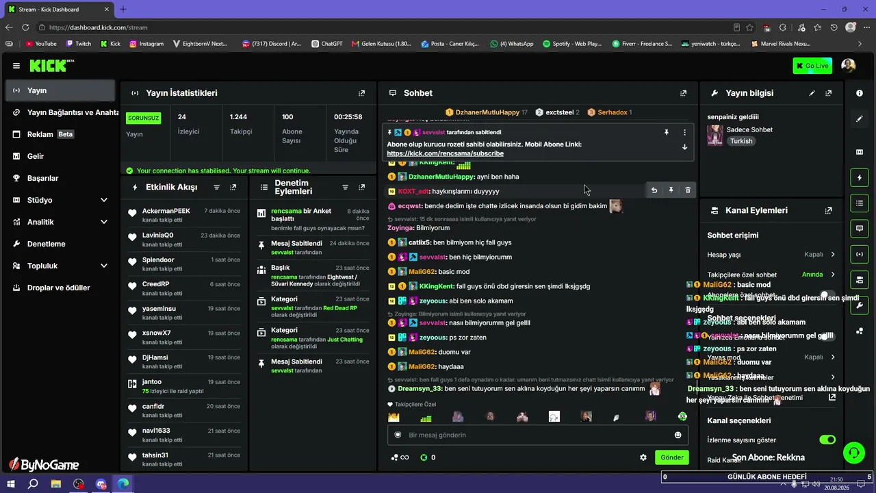The height and width of the screenshot is (493, 876).
Task: Filter the Etkinlik Akışı feed
Action: pos(217,187)
